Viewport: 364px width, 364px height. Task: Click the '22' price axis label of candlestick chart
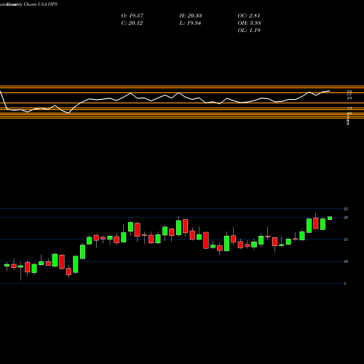346,209
